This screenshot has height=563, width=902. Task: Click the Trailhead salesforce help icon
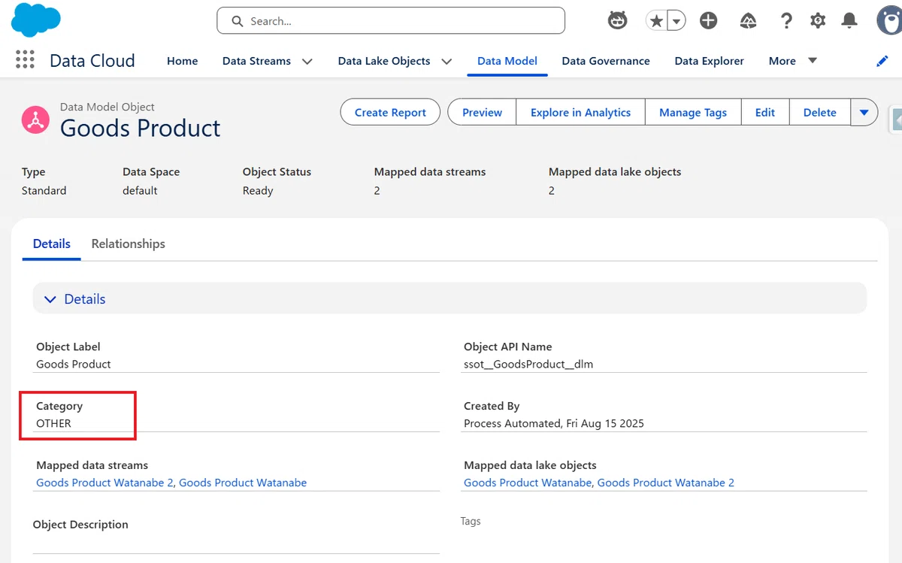748,21
